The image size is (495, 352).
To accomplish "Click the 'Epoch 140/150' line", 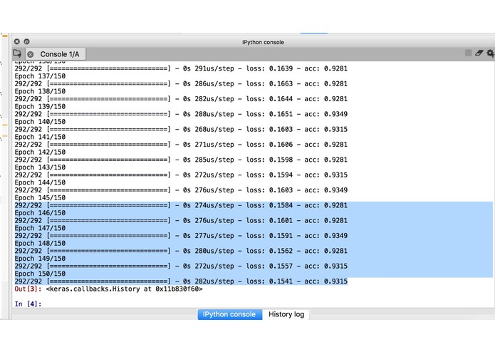I will 40,122.
